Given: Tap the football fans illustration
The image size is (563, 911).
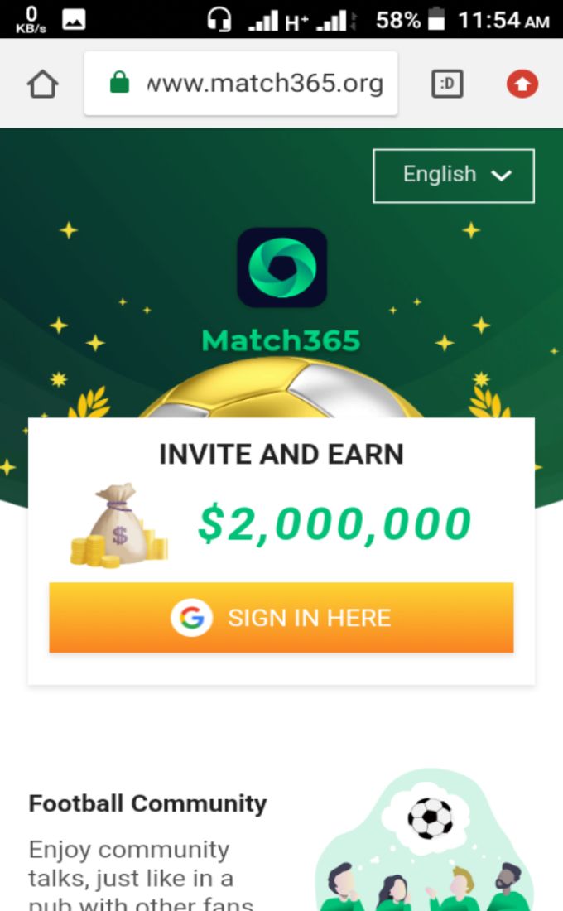Looking at the screenshot, I should pos(426,840).
